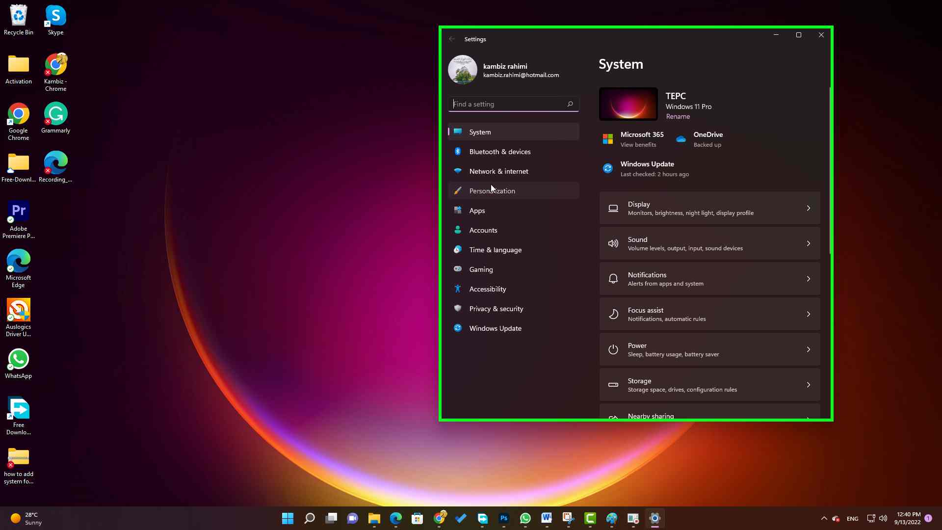This screenshot has width=942, height=530.
Task: Select Privacy & security settings
Action: click(496, 308)
